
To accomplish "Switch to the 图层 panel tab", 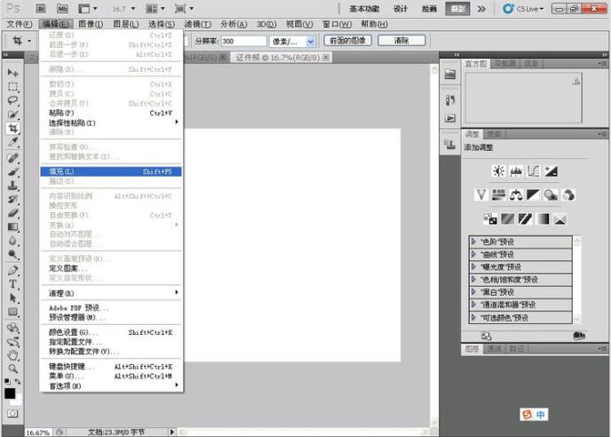I will (472, 350).
